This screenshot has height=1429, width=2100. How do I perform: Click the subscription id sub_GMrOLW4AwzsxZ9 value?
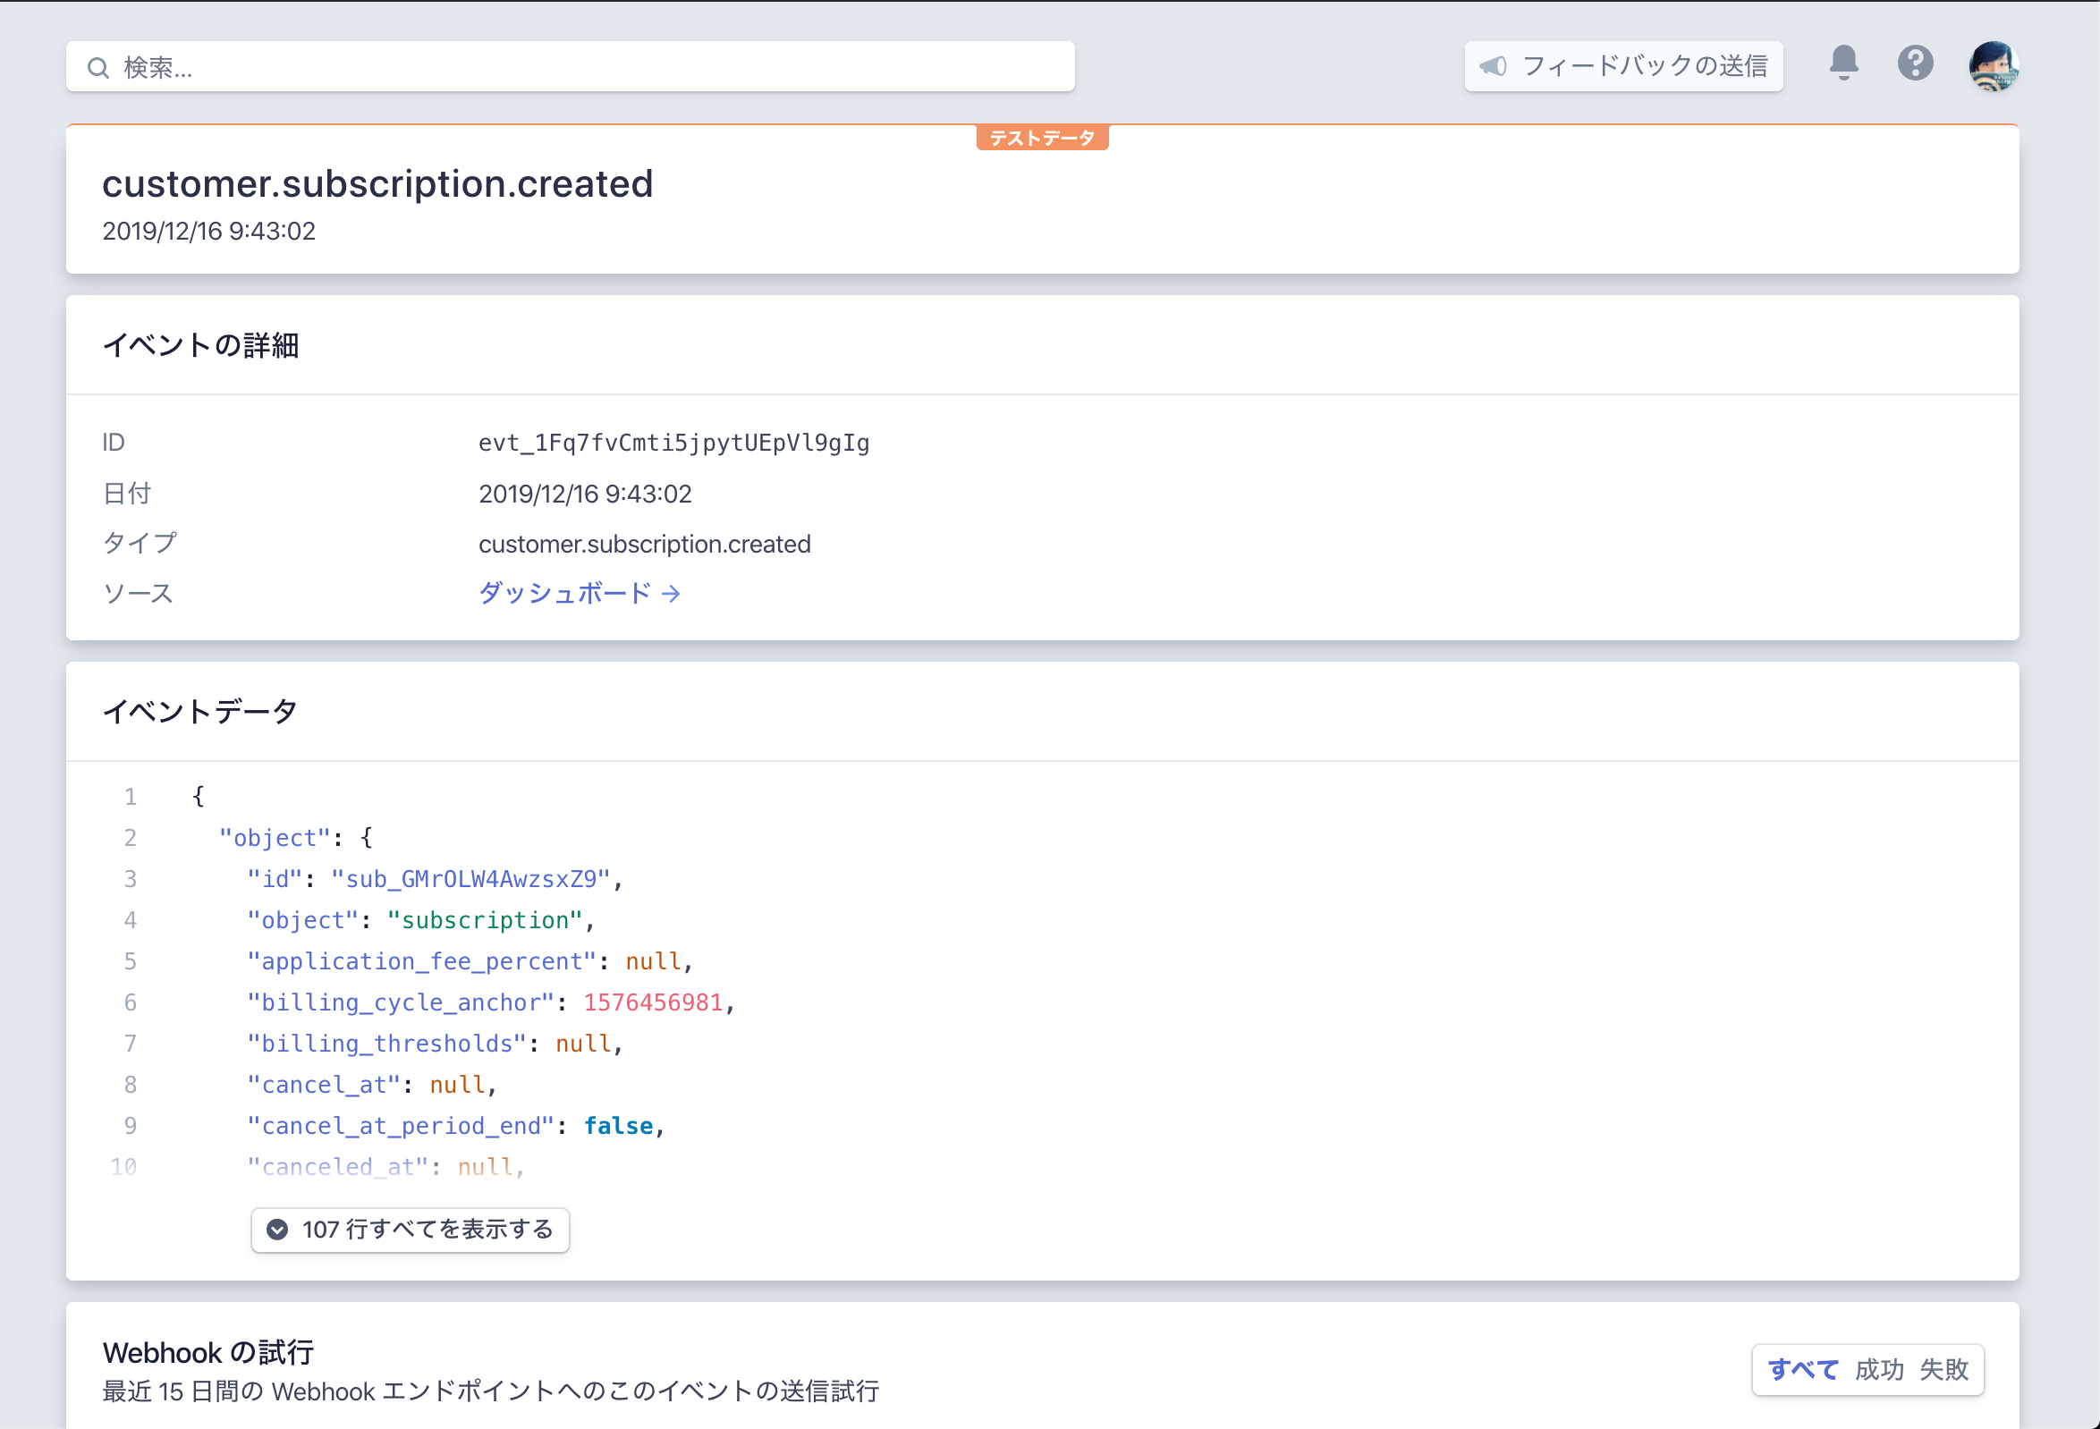(470, 879)
